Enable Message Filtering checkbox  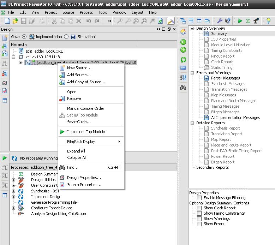[x=199, y=198]
